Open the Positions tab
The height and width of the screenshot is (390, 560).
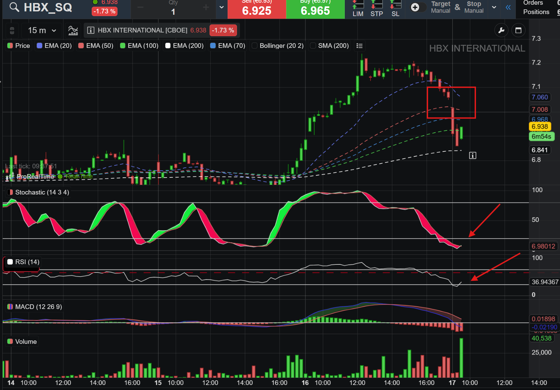tap(536, 12)
